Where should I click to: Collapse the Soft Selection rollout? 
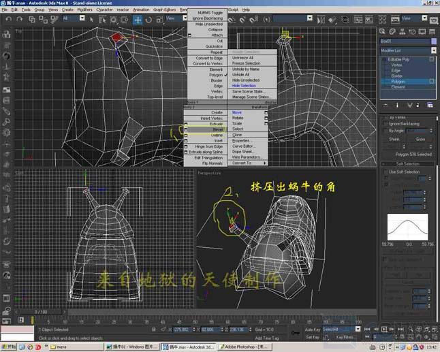click(407, 164)
